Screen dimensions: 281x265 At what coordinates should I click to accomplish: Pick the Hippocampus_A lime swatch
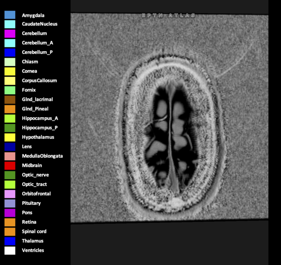click(x=10, y=119)
